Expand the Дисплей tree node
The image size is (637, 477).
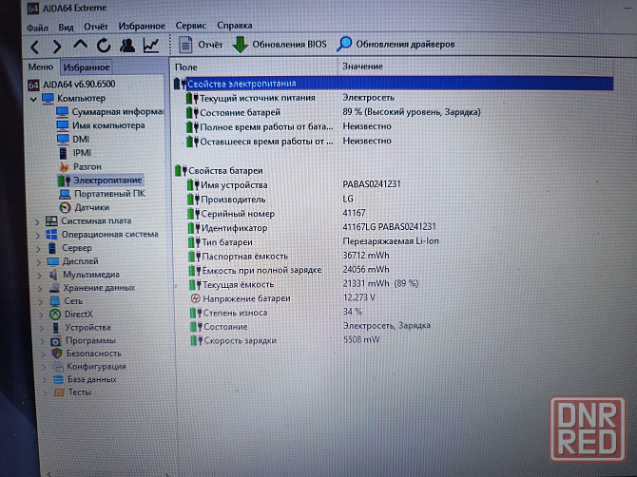[x=39, y=262]
